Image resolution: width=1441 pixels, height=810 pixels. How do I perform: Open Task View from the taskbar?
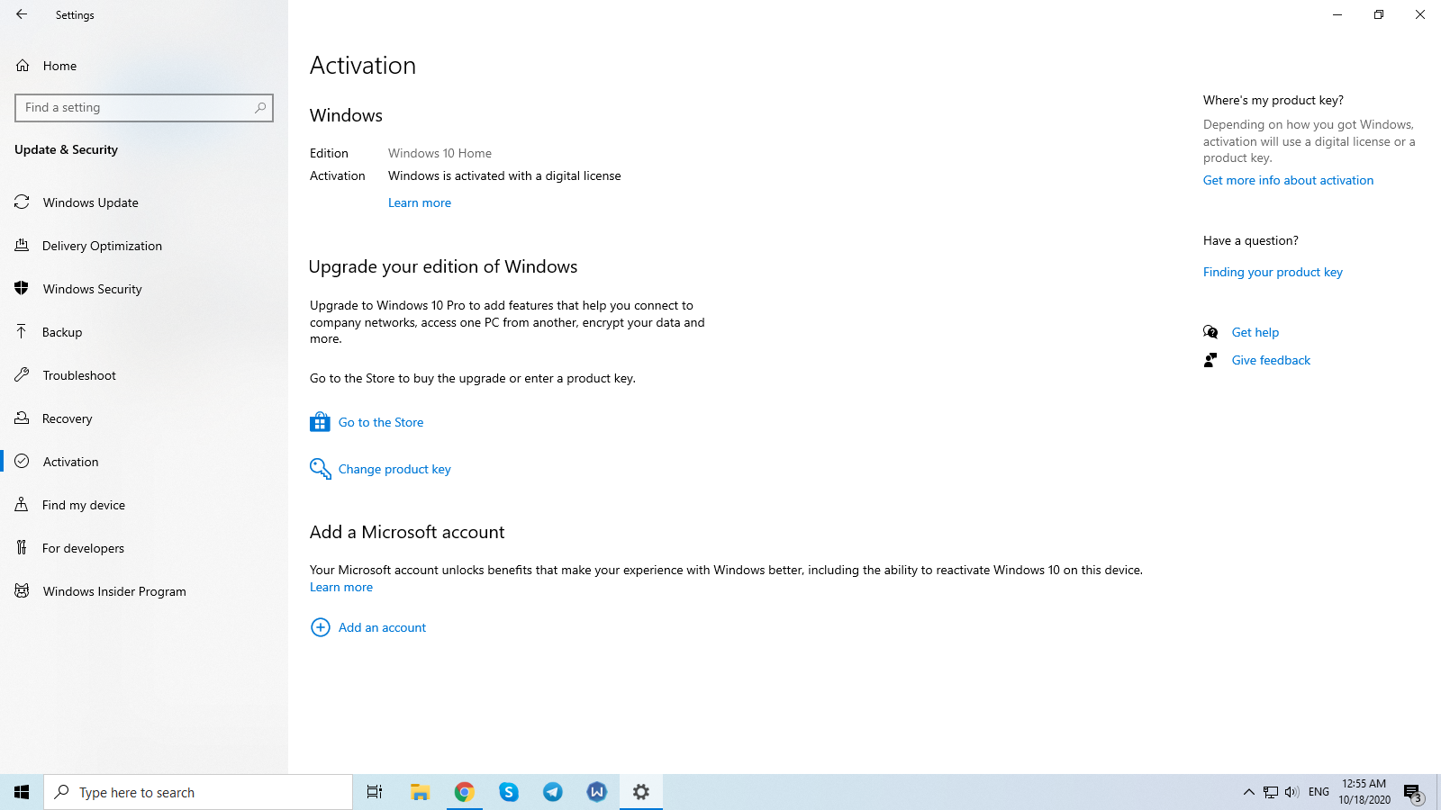(375, 792)
